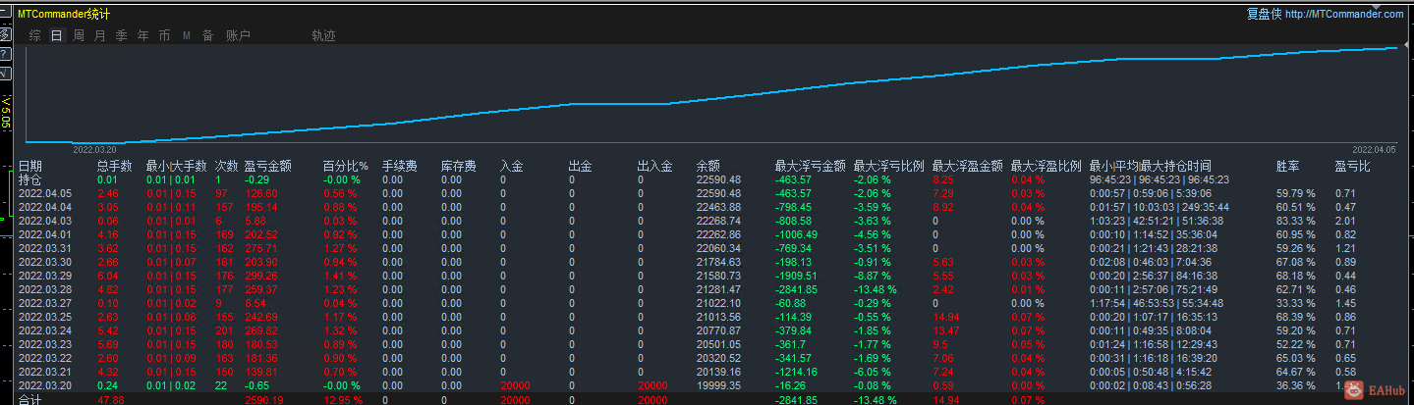Select the 日 (daily) statistics tab
Viewport: 1414px width, 405px height.
[57, 35]
